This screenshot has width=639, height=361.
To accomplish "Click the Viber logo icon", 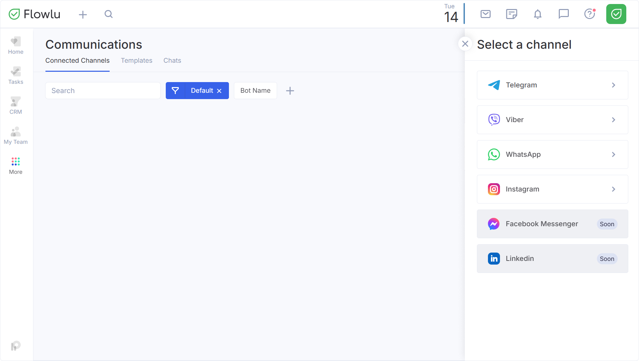I will pyautogui.click(x=494, y=120).
